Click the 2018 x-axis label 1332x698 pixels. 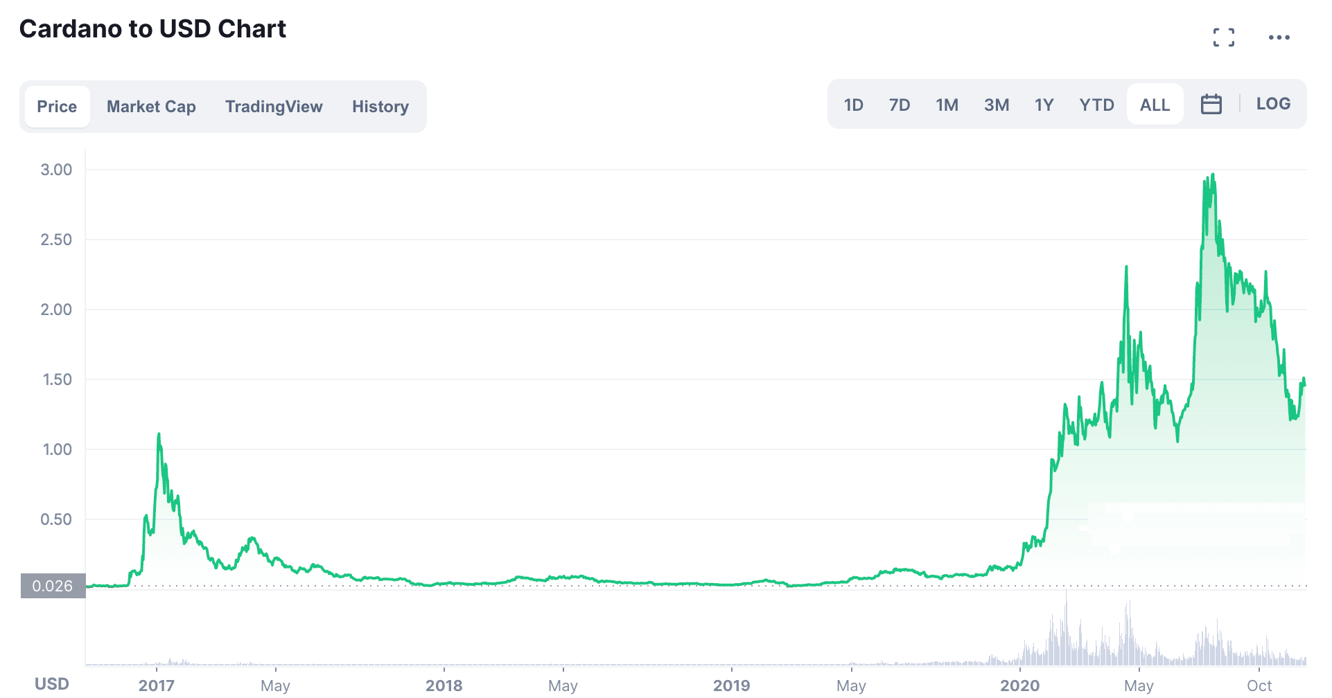point(444,686)
